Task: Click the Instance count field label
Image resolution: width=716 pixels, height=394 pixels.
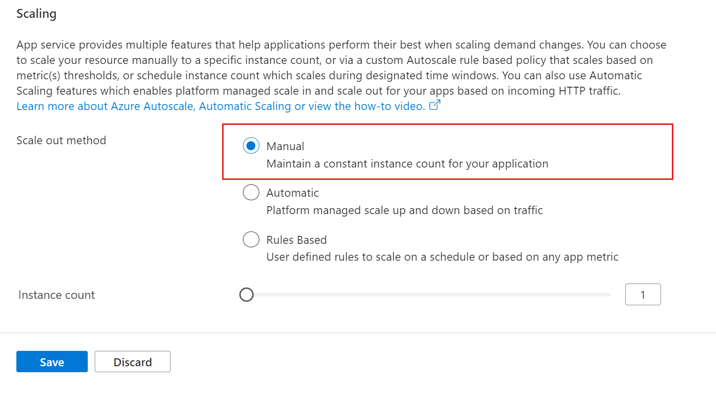Action: 57,295
